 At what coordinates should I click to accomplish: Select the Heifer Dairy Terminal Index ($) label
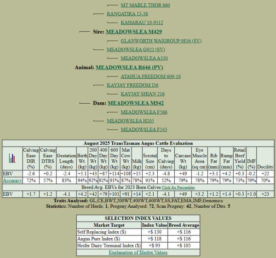click(x=109, y=246)
